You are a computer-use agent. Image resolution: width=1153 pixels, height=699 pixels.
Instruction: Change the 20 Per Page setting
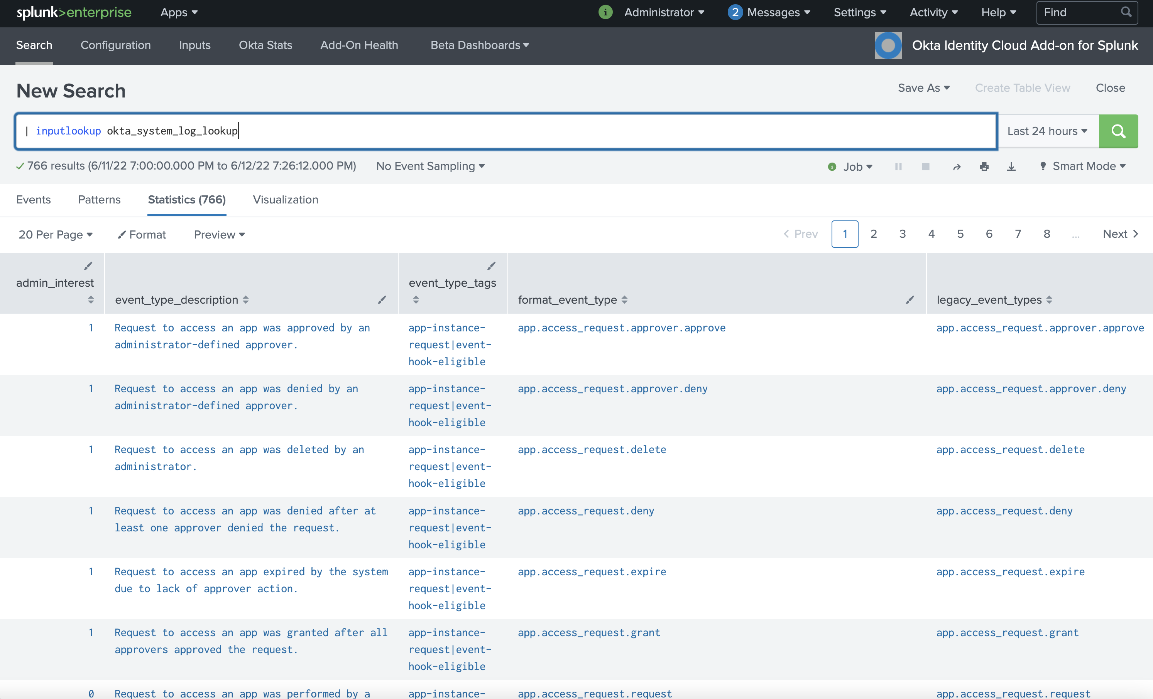(55, 235)
